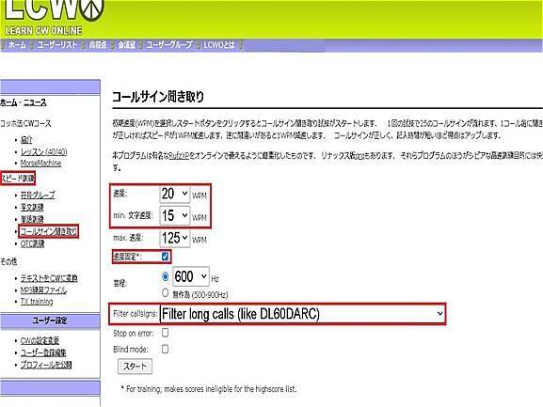The width and height of the screenshot is (543, 407).
Task: Uncheck the 速度固定 checkbox
Action: point(166,257)
